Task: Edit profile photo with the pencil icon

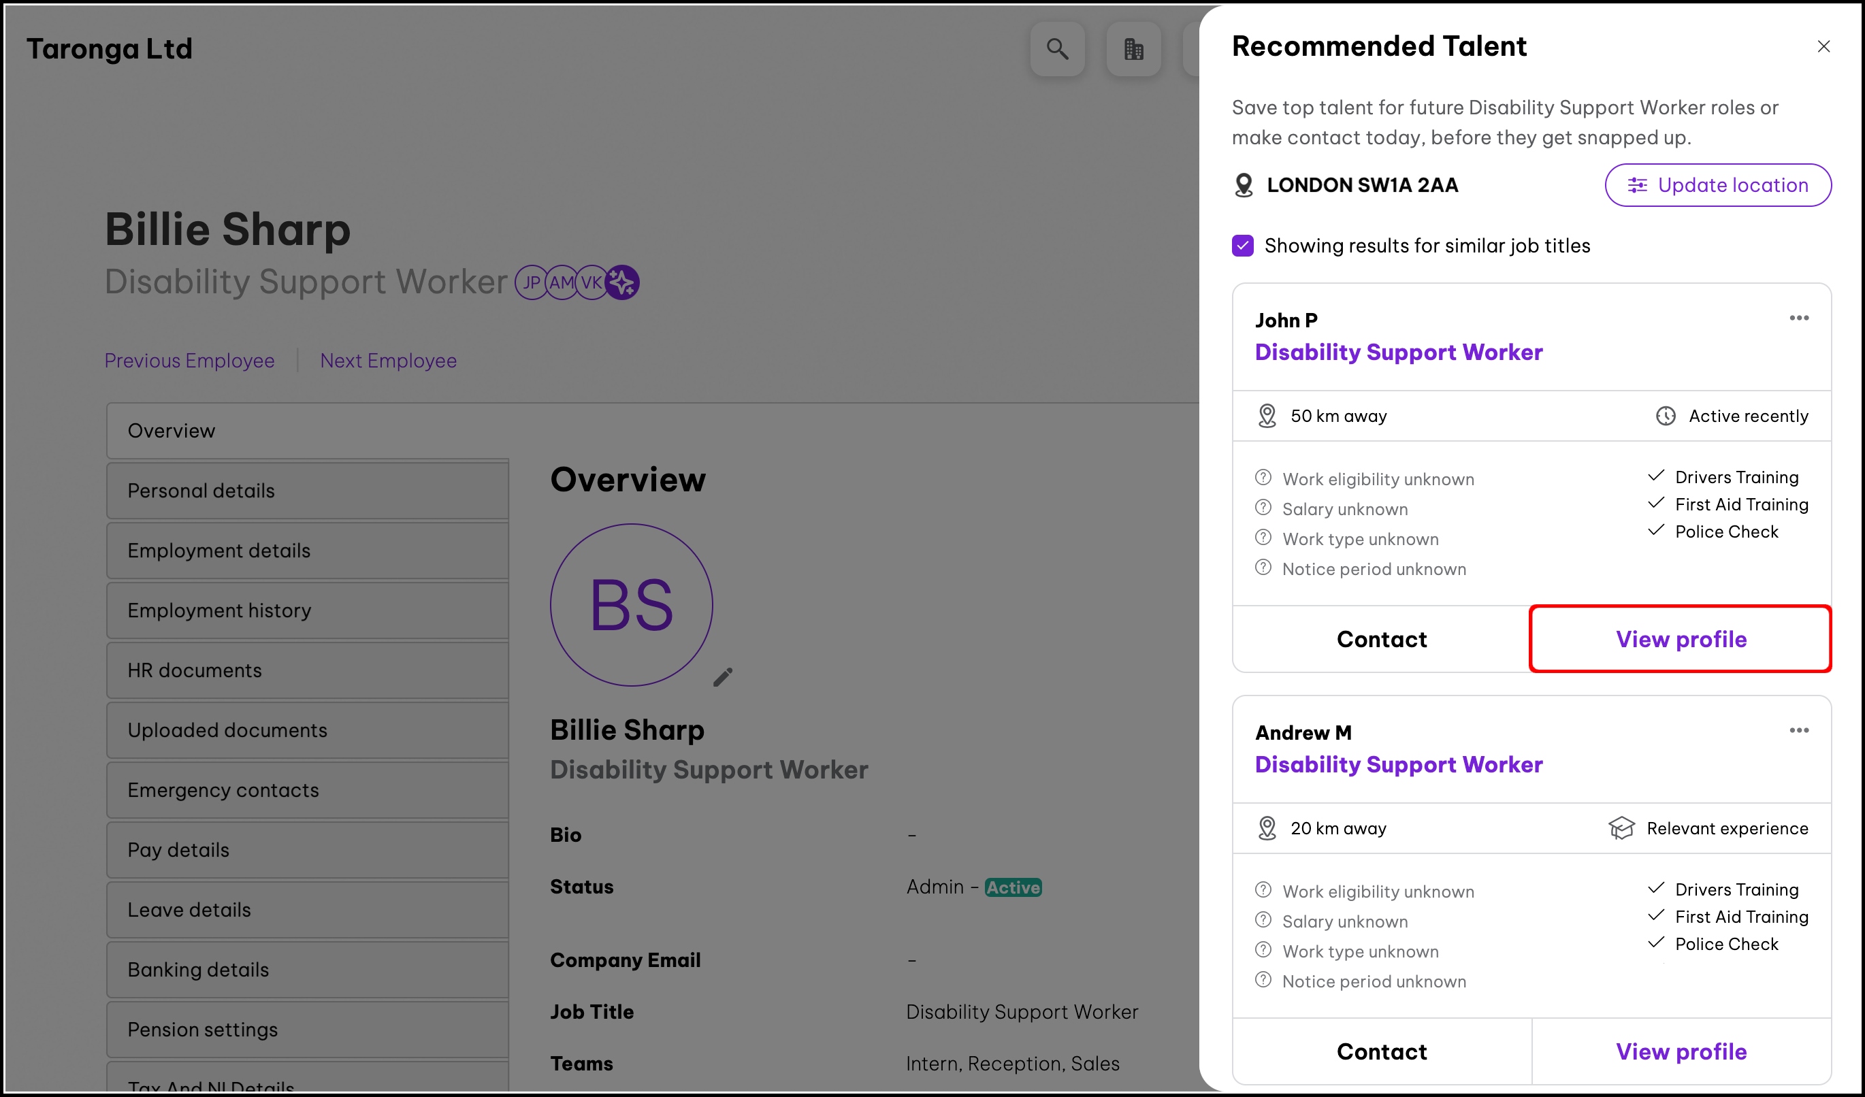Action: pyautogui.click(x=723, y=677)
